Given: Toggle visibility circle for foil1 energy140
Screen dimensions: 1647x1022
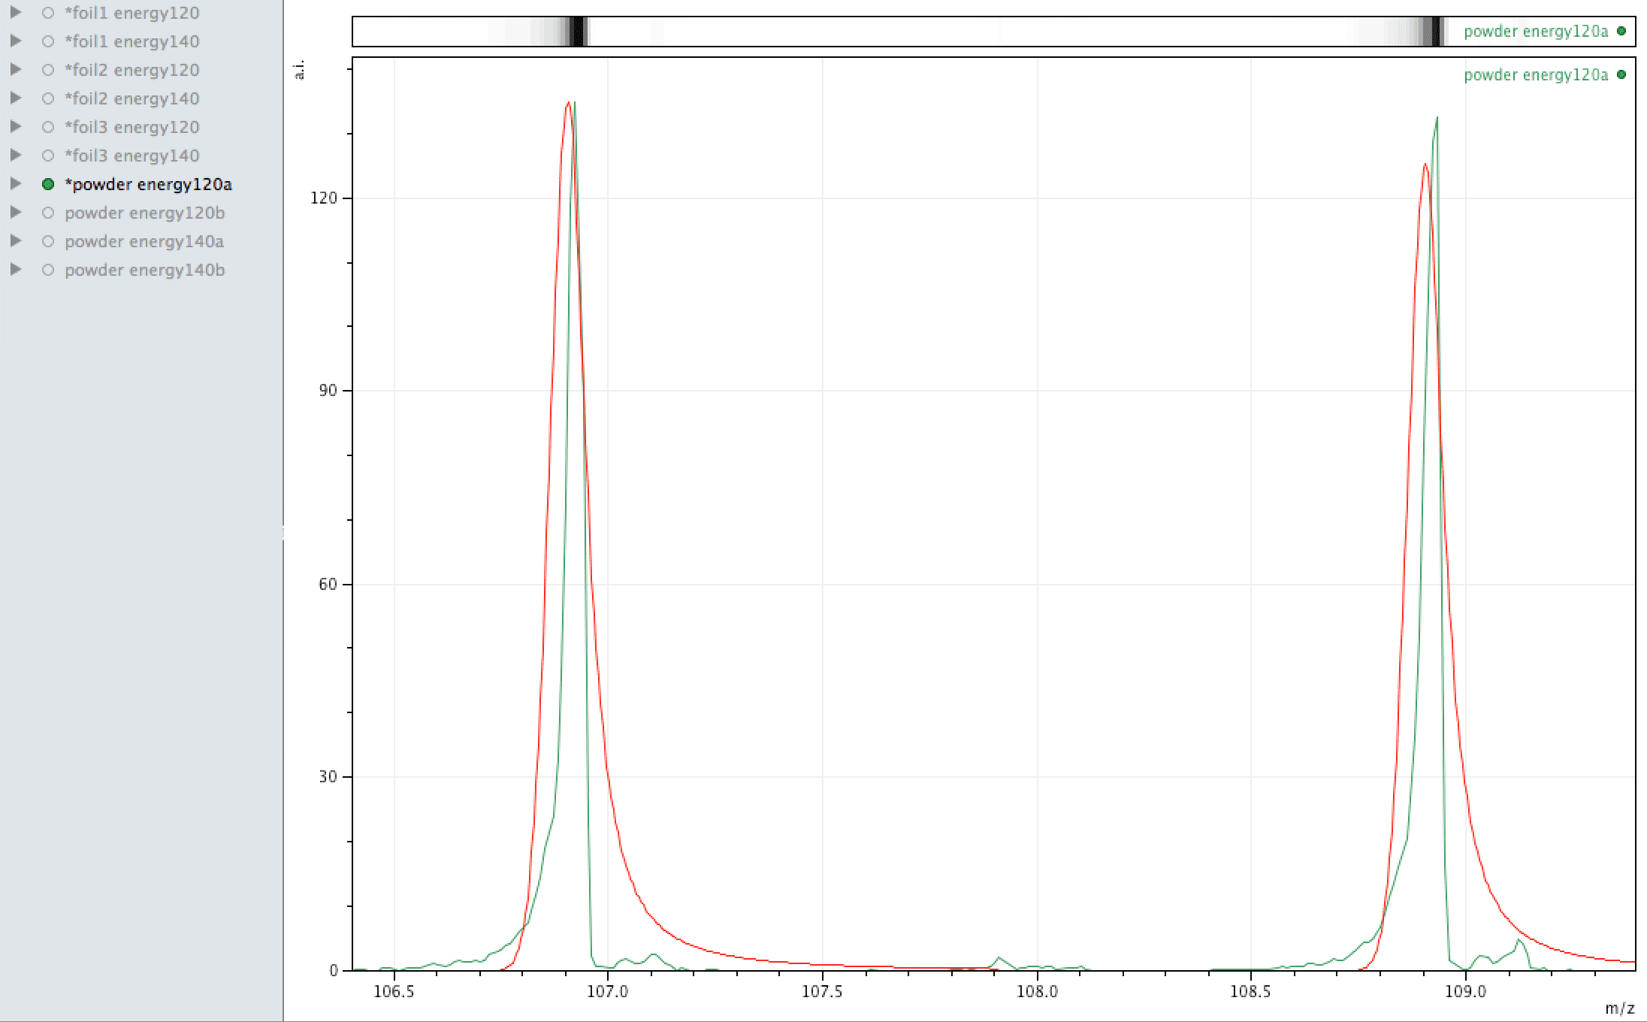Looking at the screenshot, I should [48, 41].
